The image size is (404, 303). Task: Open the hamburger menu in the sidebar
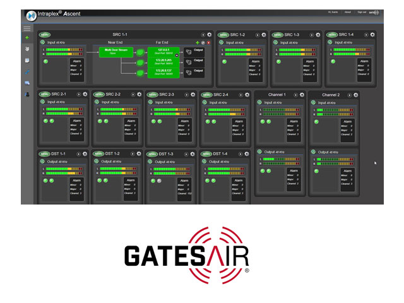coord(27,28)
